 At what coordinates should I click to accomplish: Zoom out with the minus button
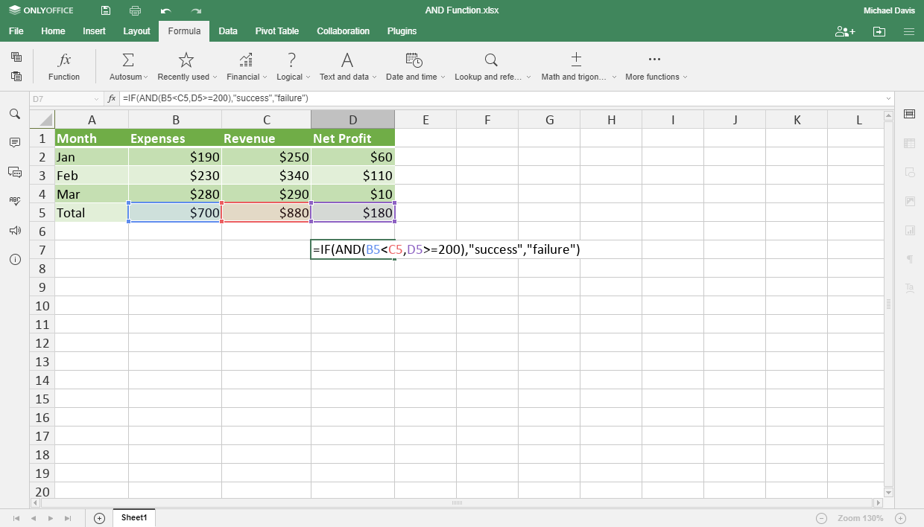click(821, 518)
